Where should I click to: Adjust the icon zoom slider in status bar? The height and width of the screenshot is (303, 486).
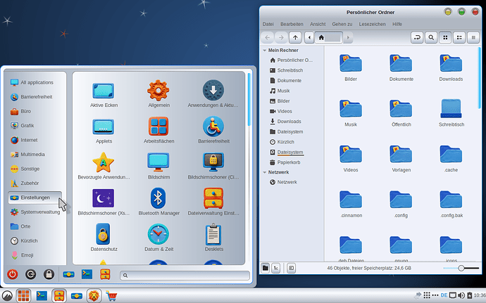pos(461,268)
